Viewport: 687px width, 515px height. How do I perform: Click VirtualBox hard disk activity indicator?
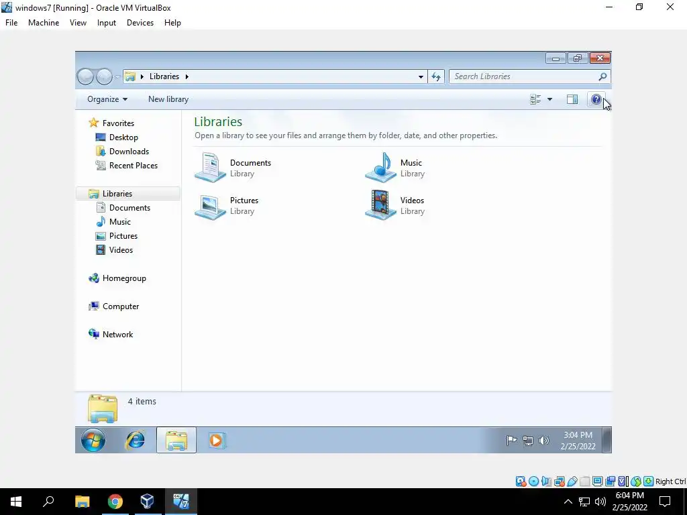(521, 481)
